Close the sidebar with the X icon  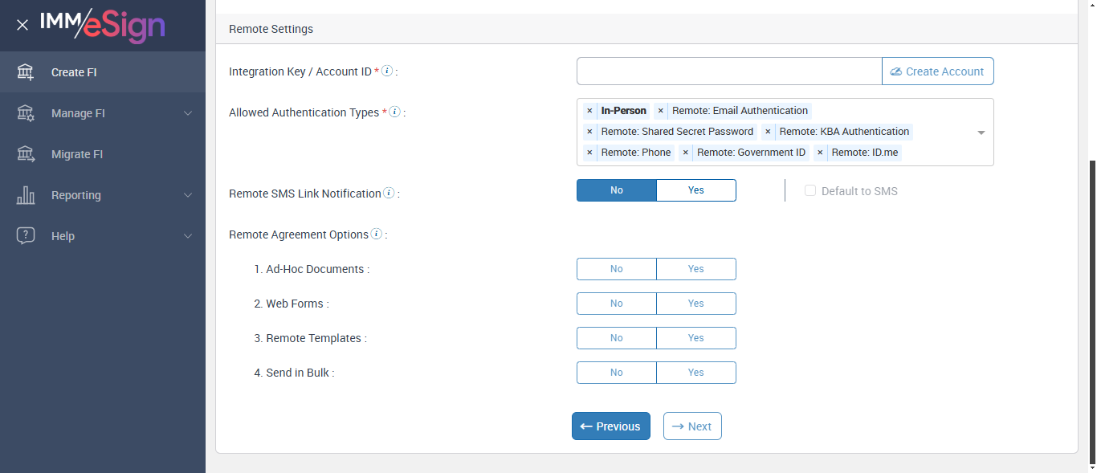pyautogui.click(x=22, y=25)
